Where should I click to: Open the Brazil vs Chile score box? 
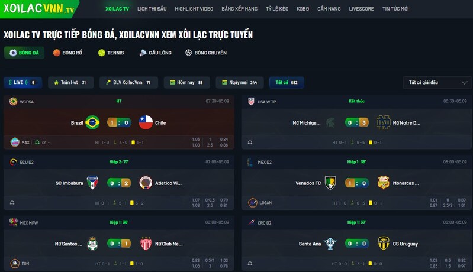click(119, 122)
